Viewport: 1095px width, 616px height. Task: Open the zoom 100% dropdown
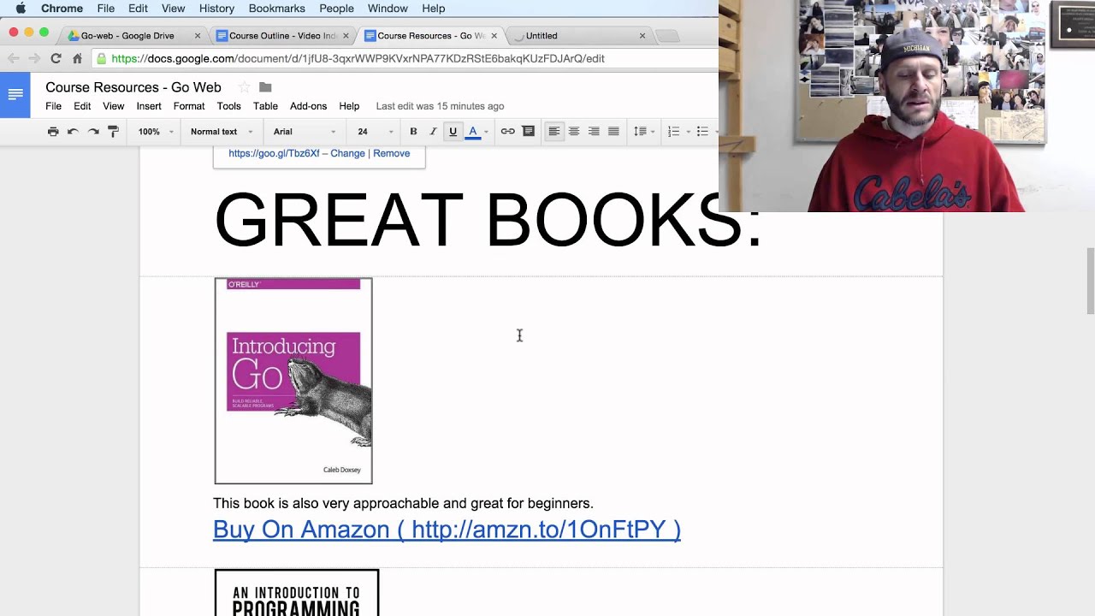coord(156,132)
